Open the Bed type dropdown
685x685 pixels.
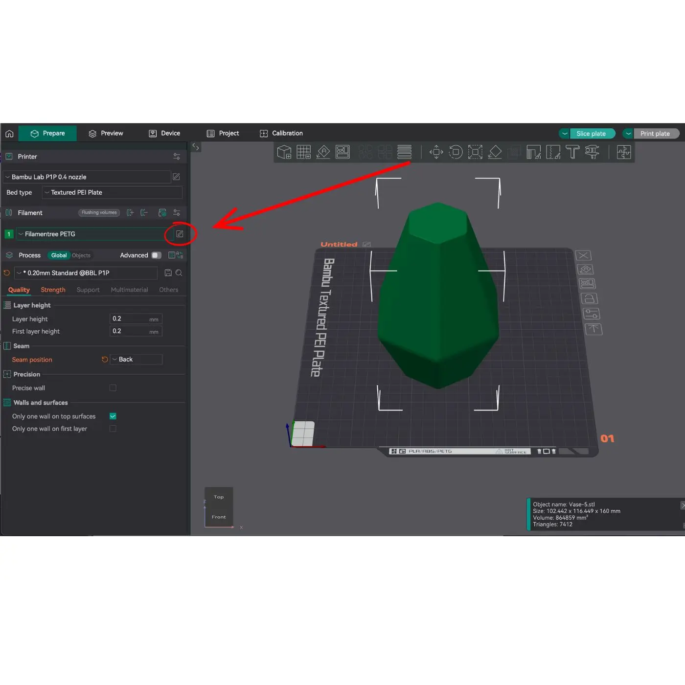tap(112, 193)
